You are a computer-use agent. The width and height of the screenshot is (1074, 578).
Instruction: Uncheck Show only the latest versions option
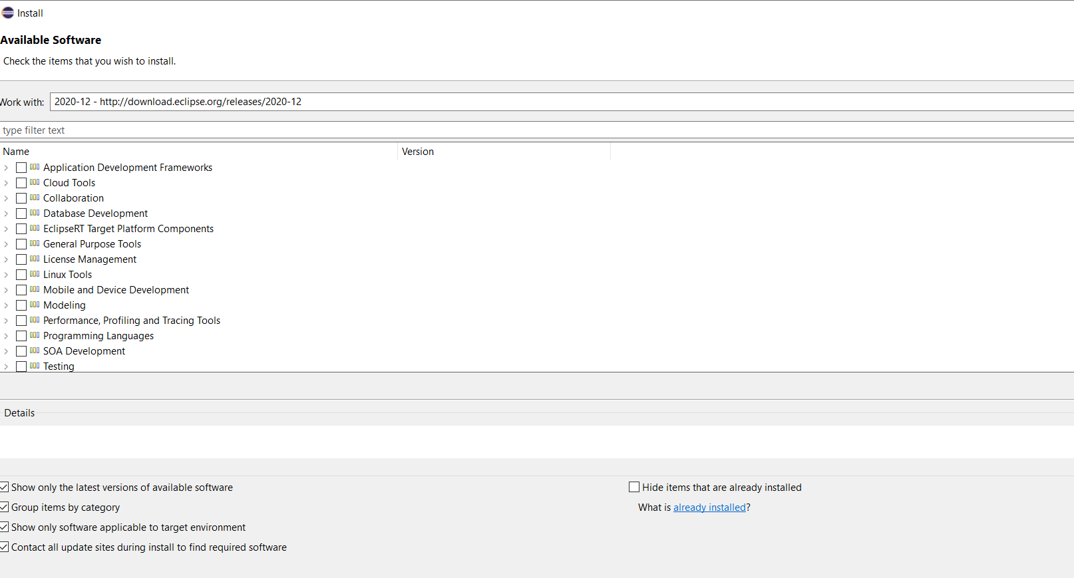click(4, 487)
